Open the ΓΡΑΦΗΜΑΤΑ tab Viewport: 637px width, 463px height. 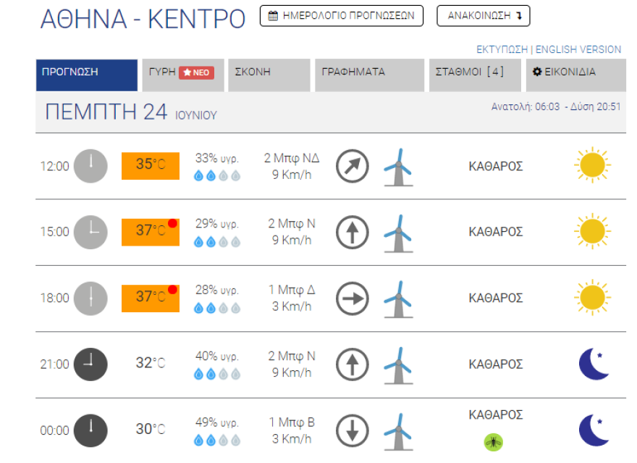pyautogui.click(x=368, y=72)
